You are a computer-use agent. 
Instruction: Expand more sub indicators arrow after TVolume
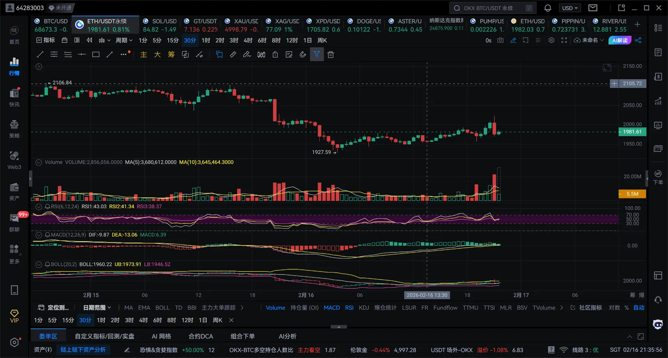click(562, 308)
